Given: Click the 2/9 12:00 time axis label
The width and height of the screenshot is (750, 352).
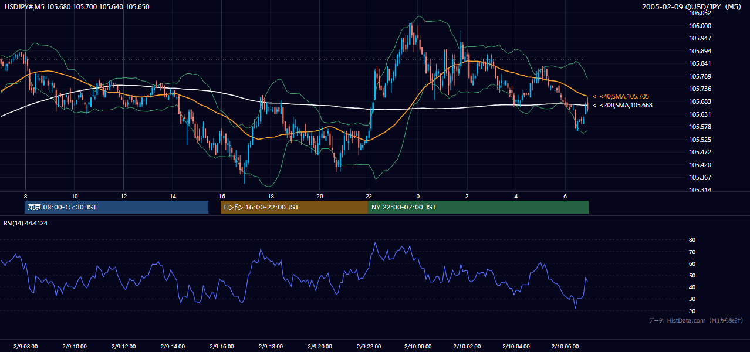Looking at the screenshot, I should [x=124, y=347].
